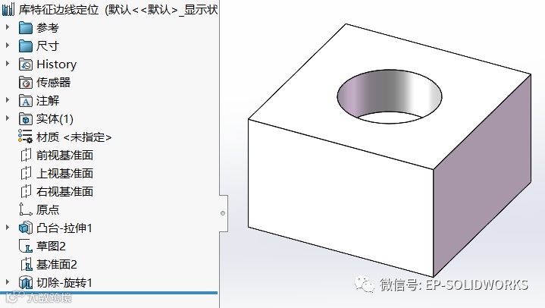Select the 草图2 sketch icon

click(x=26, y=246)
